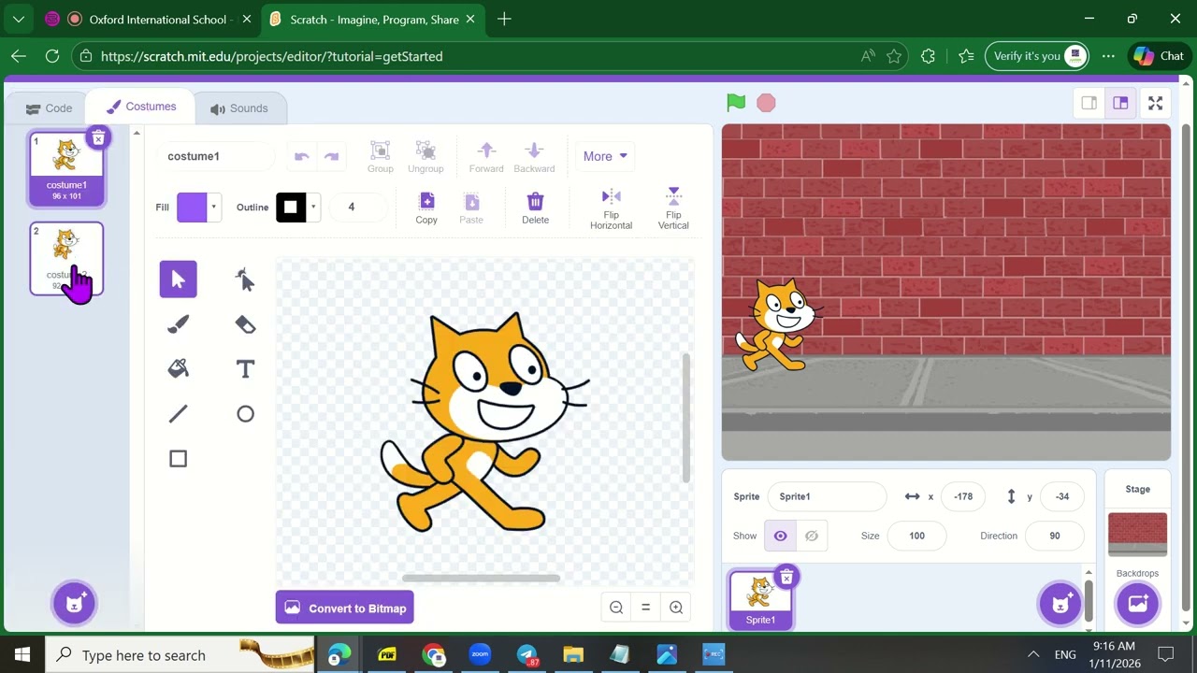Edit the sprite Size field
The height and width of the screenshot is (673, 1197).
pyautogui.click(x=916, y=536)
